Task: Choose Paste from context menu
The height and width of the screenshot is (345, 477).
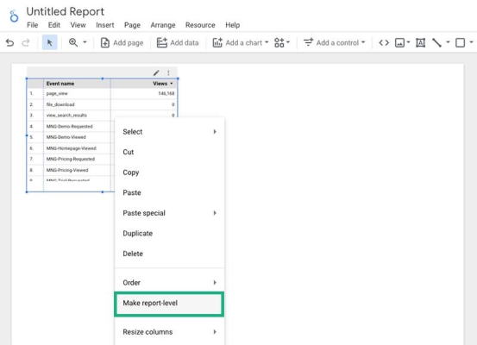Action: click(x=169, y=192)
